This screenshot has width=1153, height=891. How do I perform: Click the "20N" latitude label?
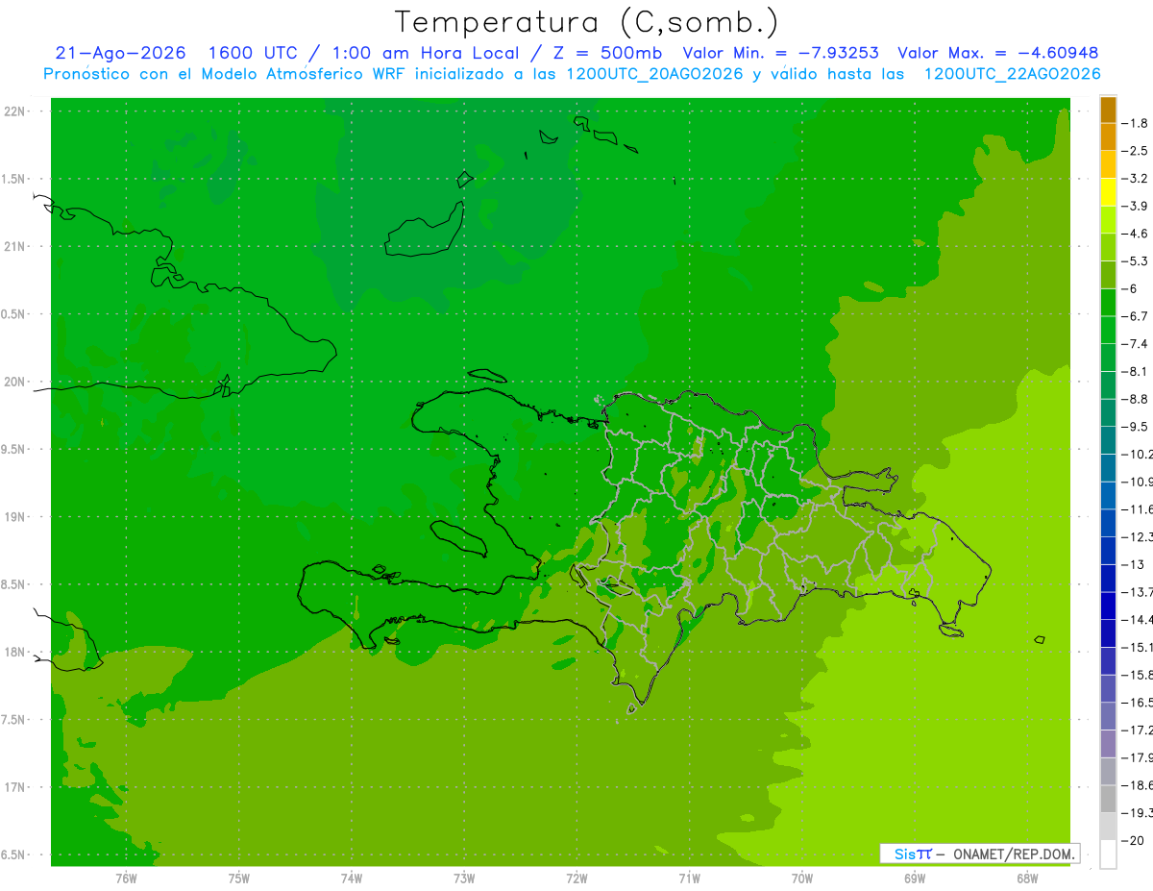point(15,382)
